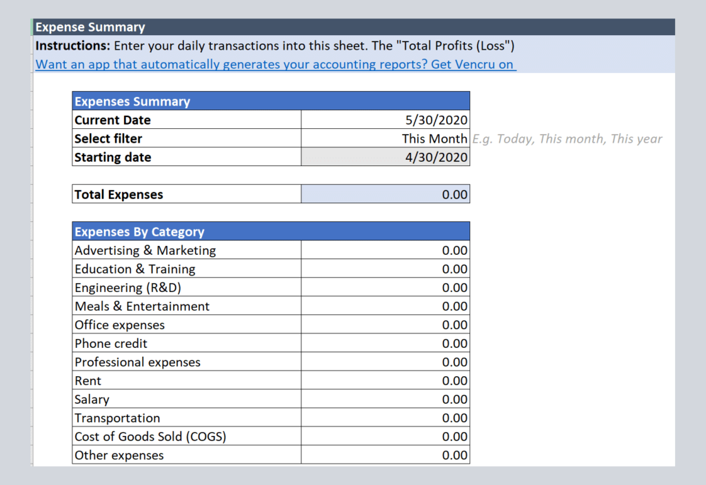Screen dimensions: 706x485
Task: Click the Other expenses amount cell
Action: click(385, 455)
